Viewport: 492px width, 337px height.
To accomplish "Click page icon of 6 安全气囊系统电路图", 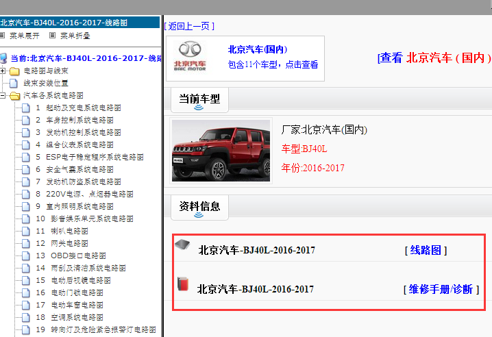I will (26, 169).
